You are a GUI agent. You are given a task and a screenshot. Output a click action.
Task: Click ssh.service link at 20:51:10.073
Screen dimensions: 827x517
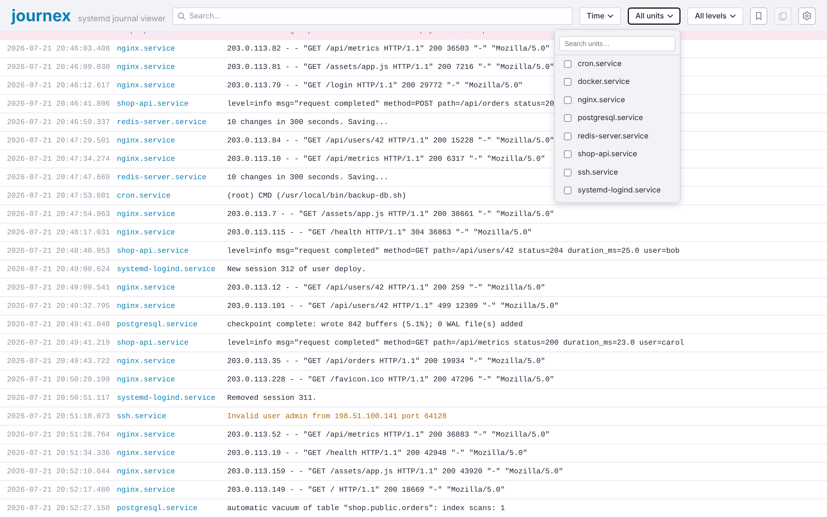(142, 416)
